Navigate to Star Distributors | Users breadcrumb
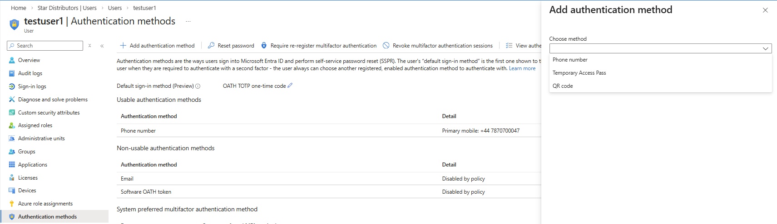Image resolution: width=777 pixels, height=224 pixels. coord(67,8)
